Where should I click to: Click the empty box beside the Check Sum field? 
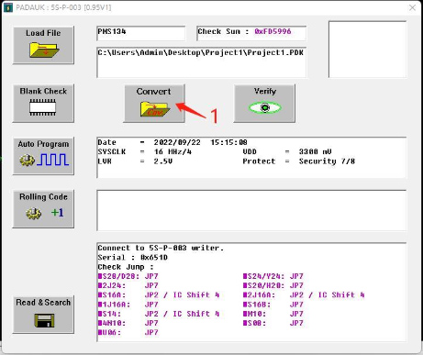click(x=368, y=50)
